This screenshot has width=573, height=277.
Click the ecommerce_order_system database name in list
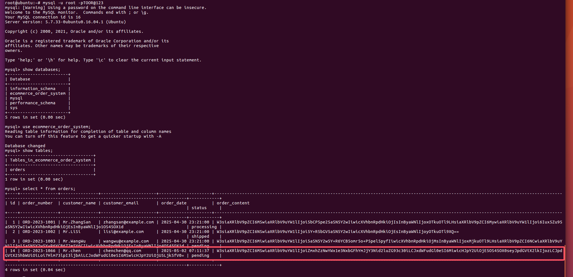(38, 93)
